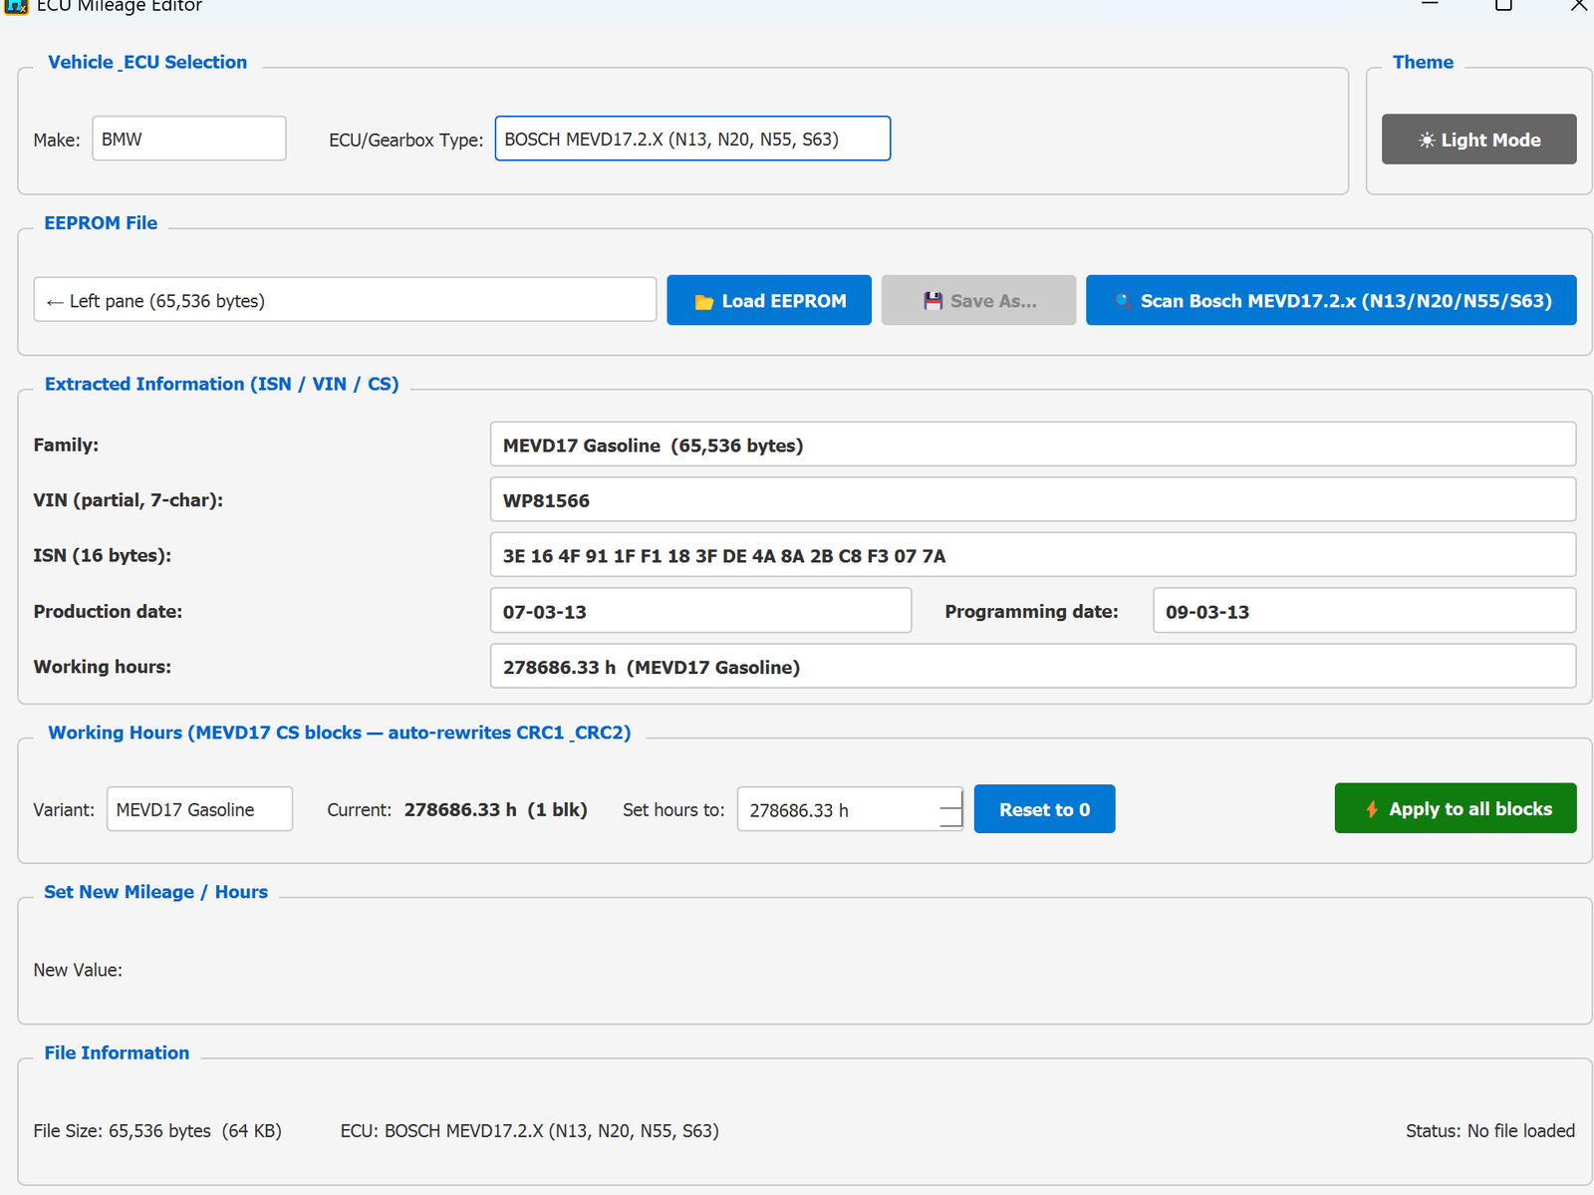
Task: Click the 'Set New Mileage / Hours' title
Action: (155, 892)
